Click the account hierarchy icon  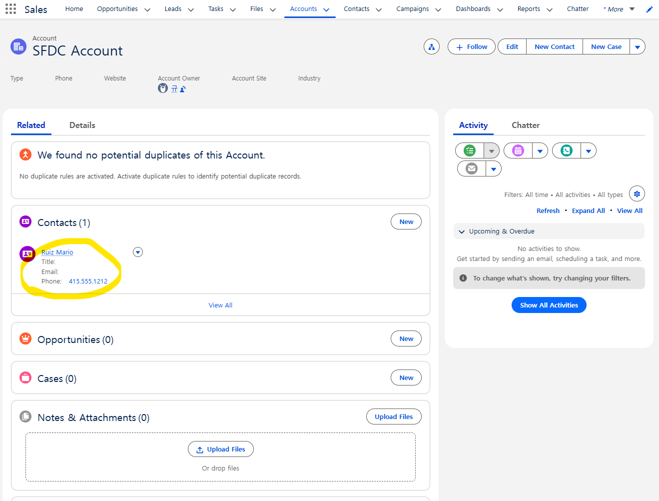431,47
